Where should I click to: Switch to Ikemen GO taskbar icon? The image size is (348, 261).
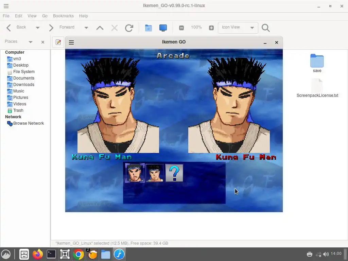(x=119, y=254)
